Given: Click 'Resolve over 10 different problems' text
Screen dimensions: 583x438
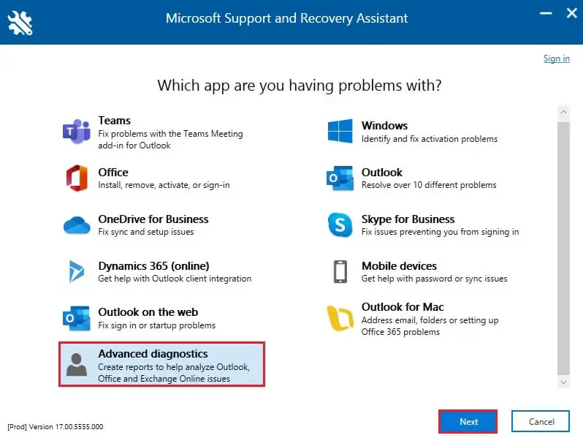Looking at the screenshot, I should tap(429, 185).
